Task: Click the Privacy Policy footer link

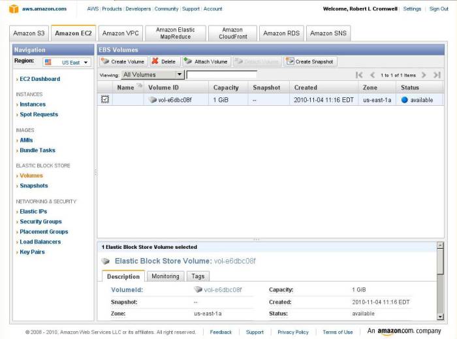Action: click(293, 332)
